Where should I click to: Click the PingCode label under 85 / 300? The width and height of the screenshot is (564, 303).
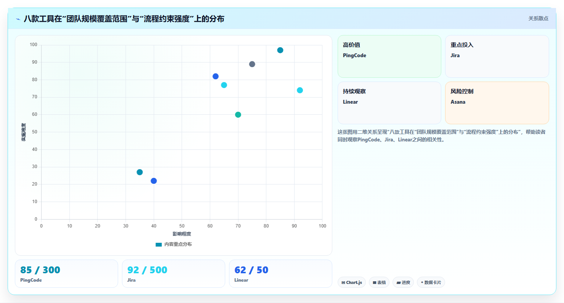31,280
